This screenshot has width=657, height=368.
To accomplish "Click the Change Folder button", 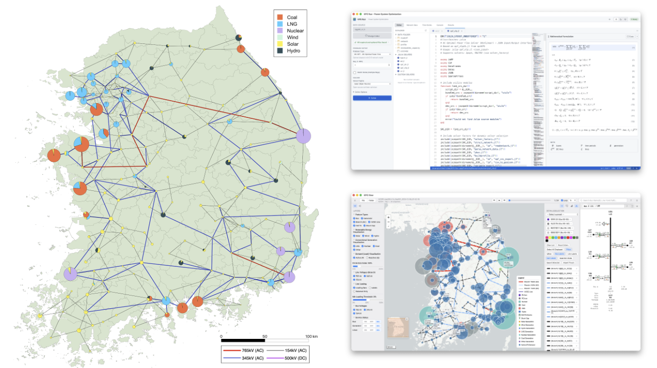I will click(x=372, y=36).
